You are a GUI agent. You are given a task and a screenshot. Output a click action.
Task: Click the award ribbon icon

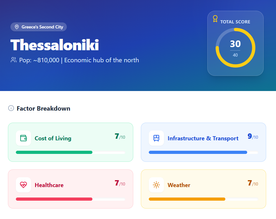coord(215,19)
